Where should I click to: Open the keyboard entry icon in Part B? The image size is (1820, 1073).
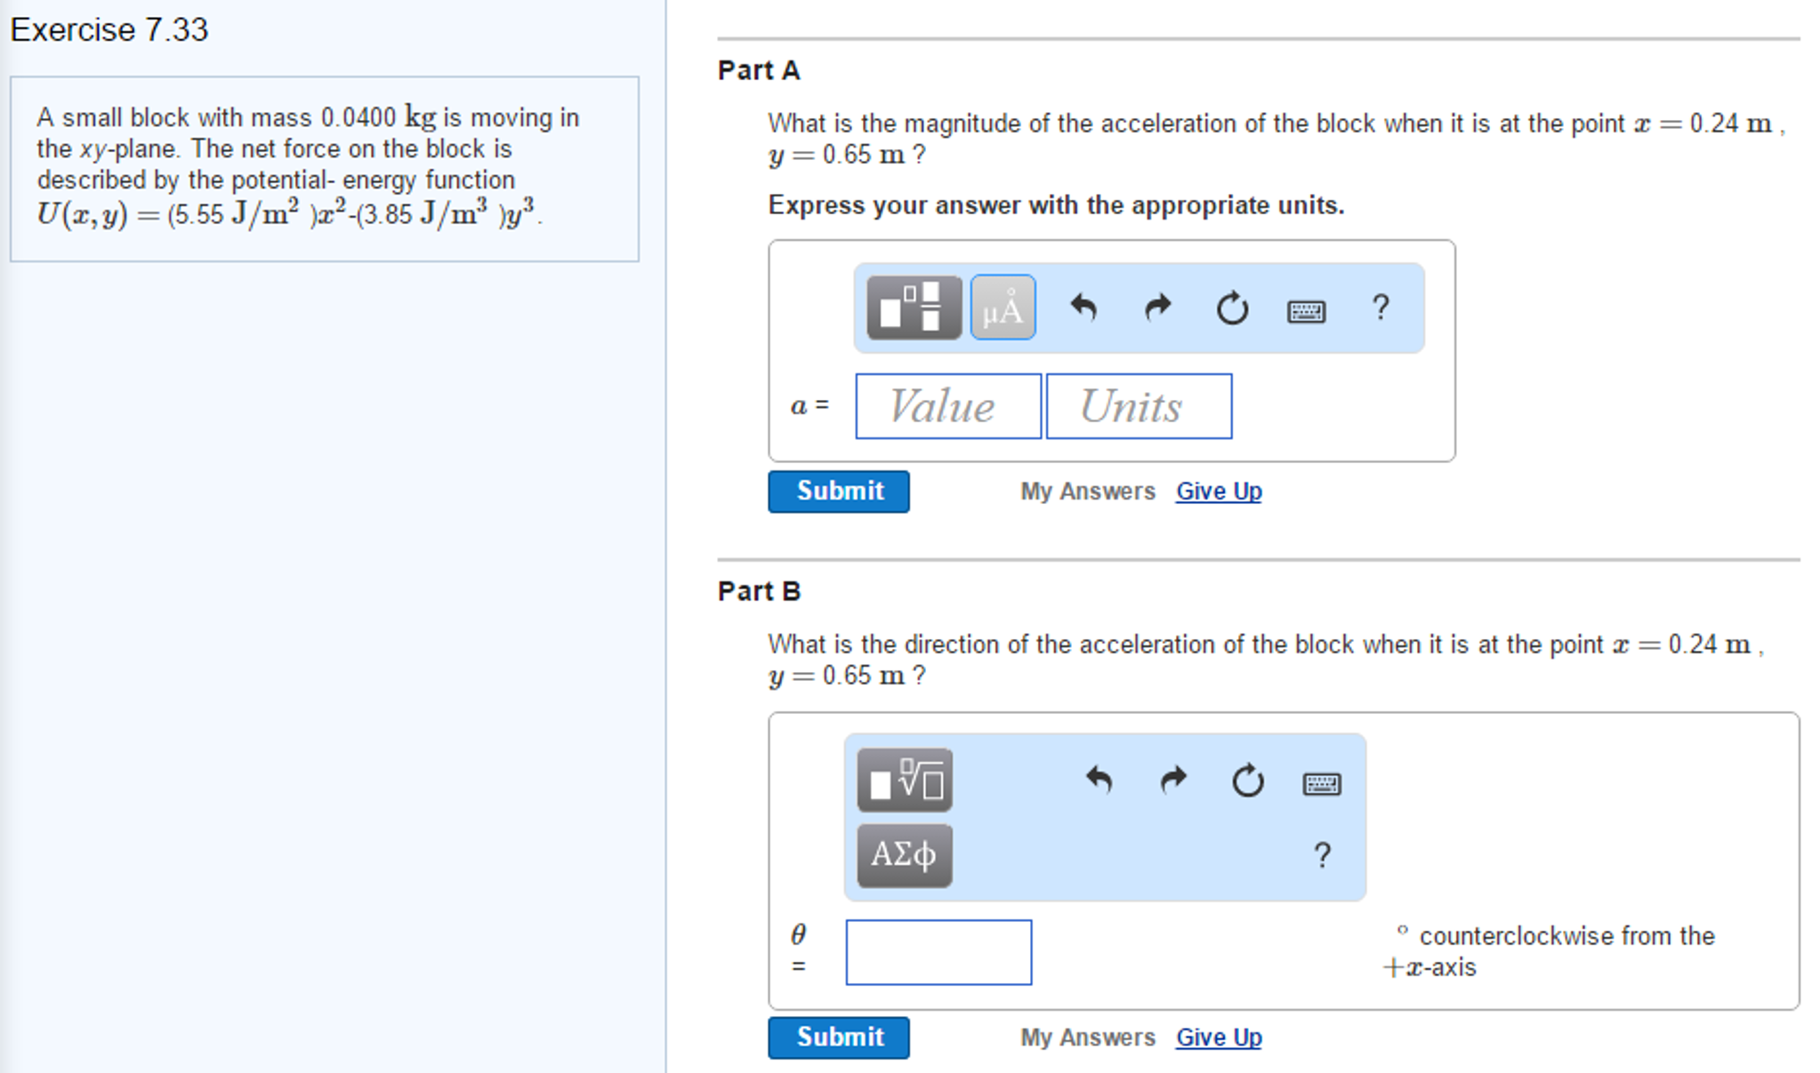[1323, 783]
